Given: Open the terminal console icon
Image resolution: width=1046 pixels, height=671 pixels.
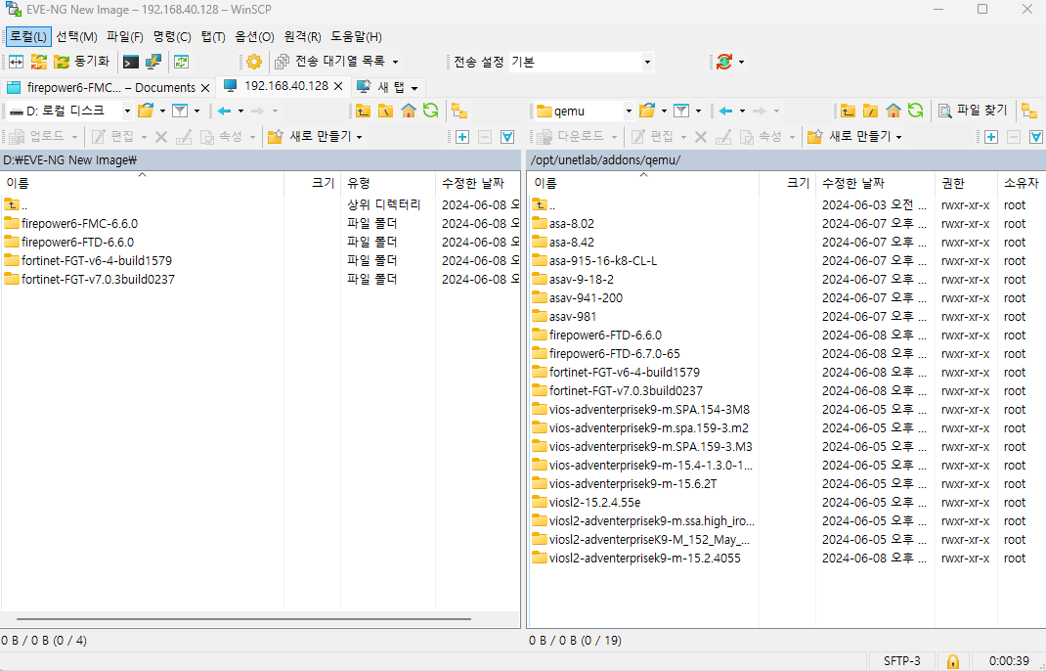Looking at the screenshot, I should tap(131, 62).
